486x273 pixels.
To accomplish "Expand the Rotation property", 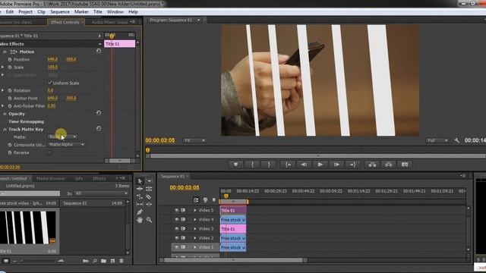I will [2, 90].
